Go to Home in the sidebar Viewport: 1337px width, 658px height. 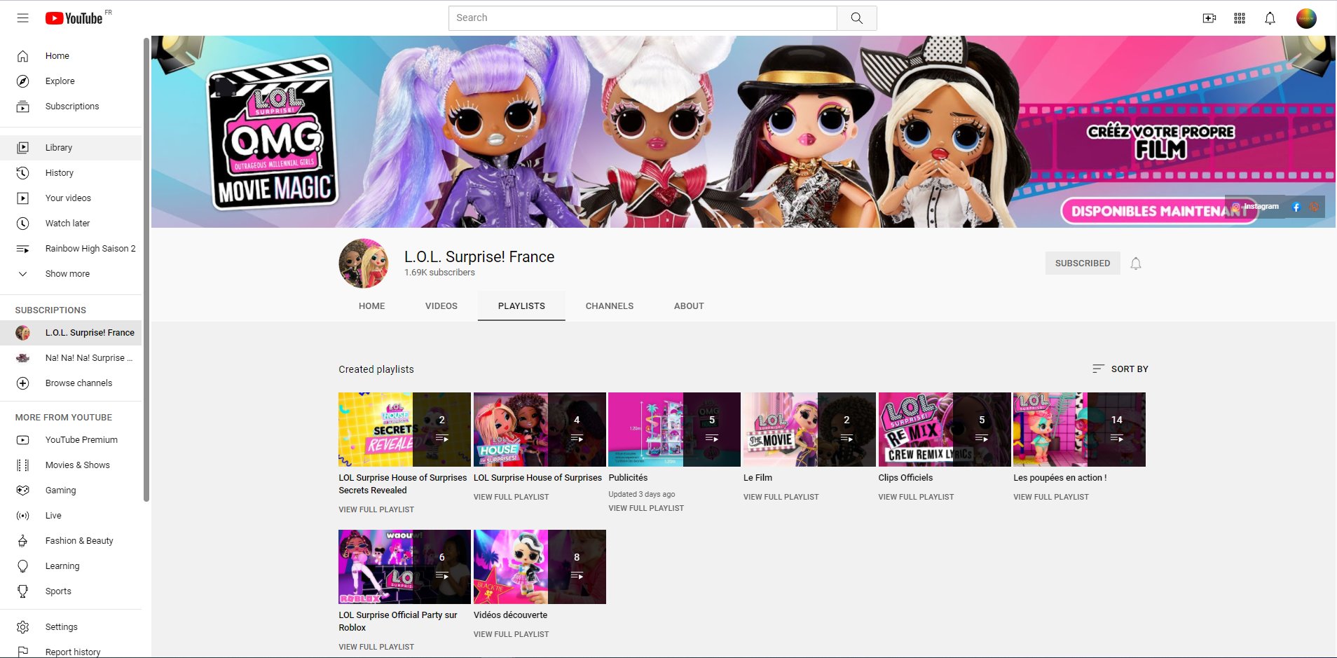coord(71,56)
